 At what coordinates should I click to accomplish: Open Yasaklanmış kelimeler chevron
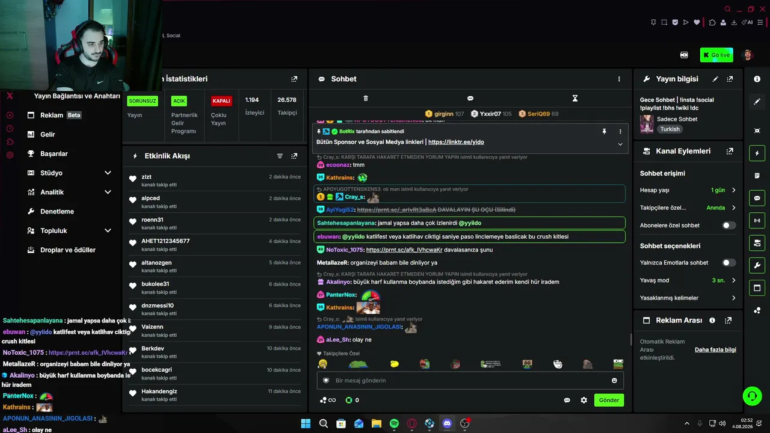pos(733,298)
